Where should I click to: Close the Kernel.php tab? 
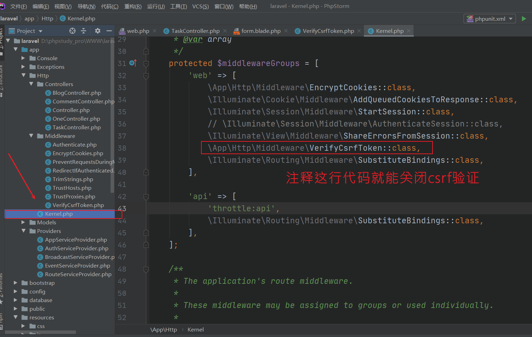click(x=409, y=31)
